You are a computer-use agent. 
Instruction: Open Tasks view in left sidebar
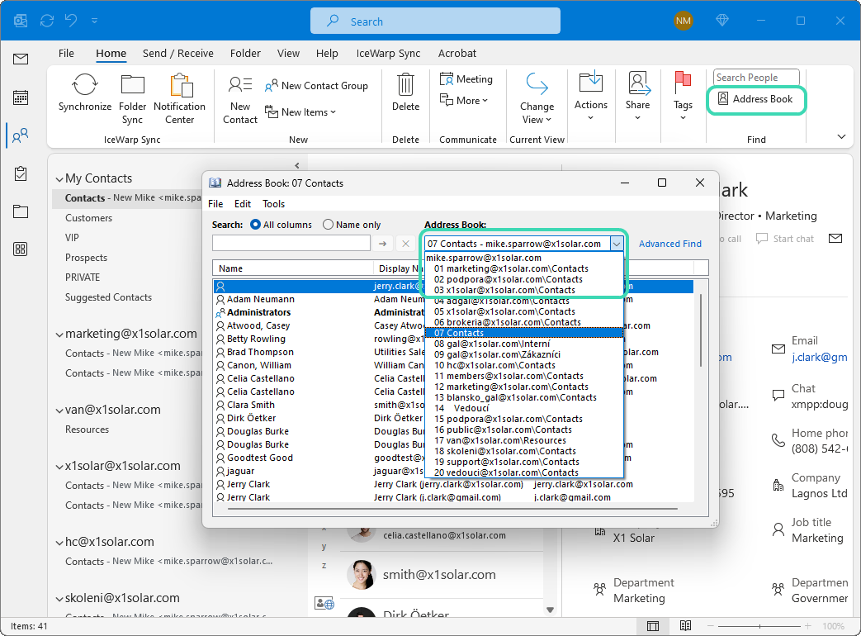[21, 173]
